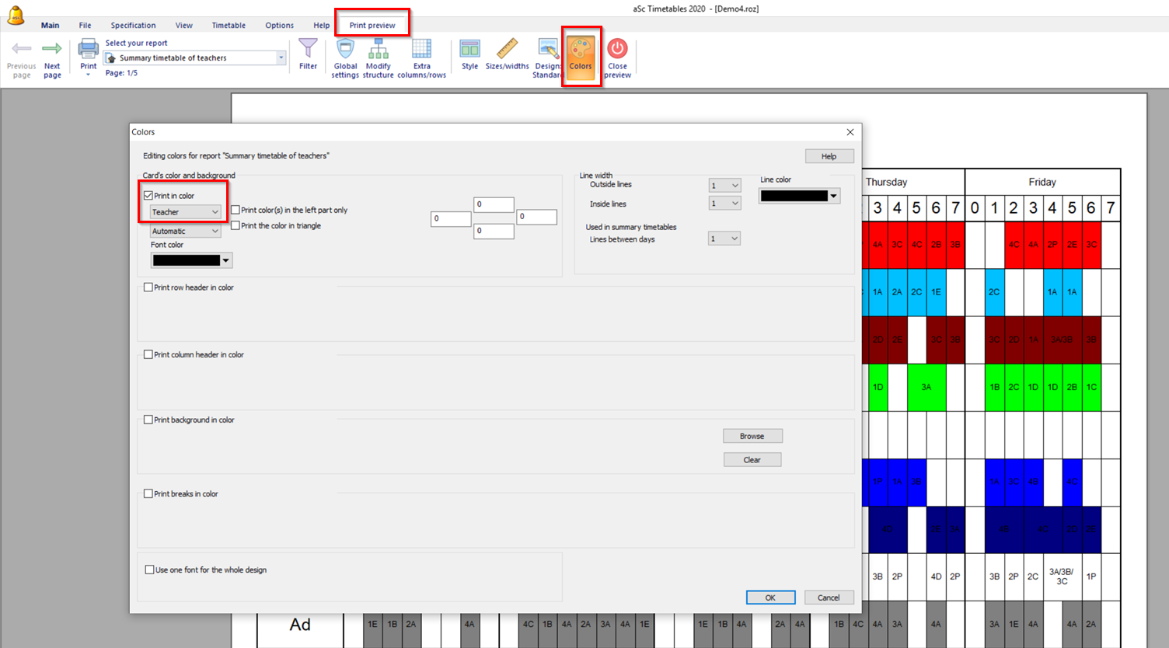Uncheck the Print in color checkbox
This screenshot has width=1169, height=648.
click(x=148, y=196)
